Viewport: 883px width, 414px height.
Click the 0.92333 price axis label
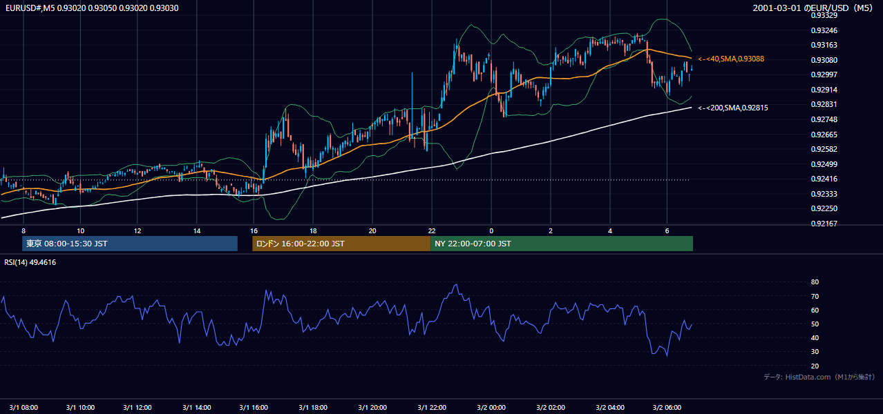point(824,194)
